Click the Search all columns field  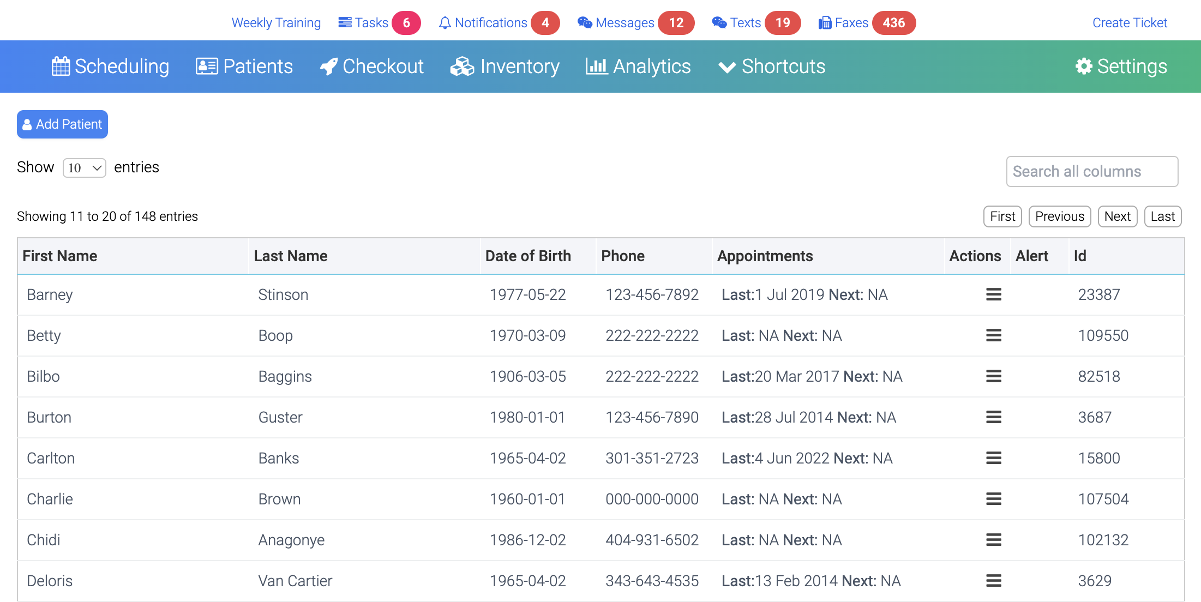[1091, 171]
